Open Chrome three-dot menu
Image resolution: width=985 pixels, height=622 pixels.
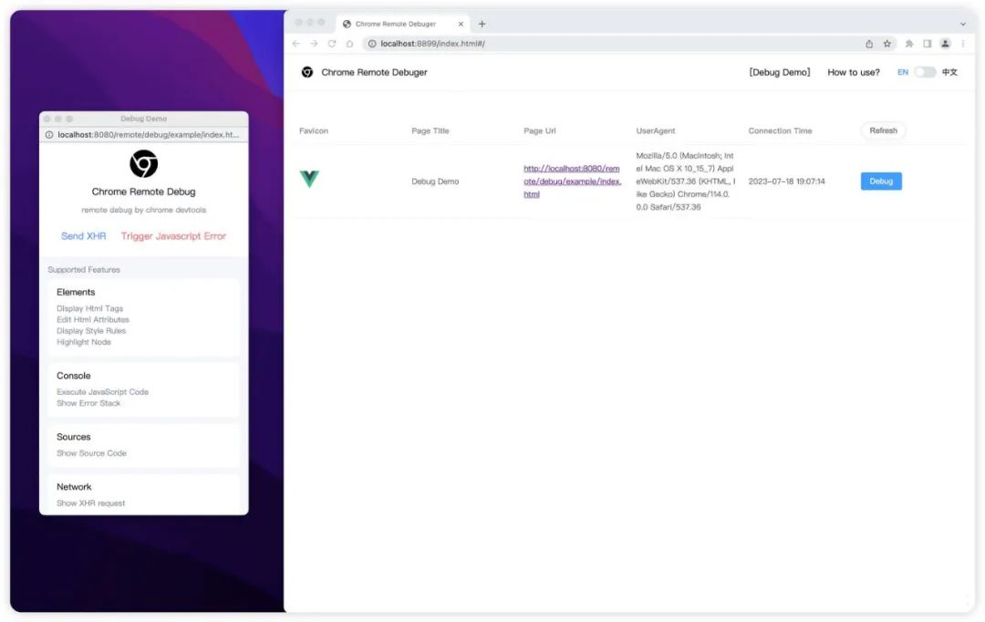click(x=963, y=44)
